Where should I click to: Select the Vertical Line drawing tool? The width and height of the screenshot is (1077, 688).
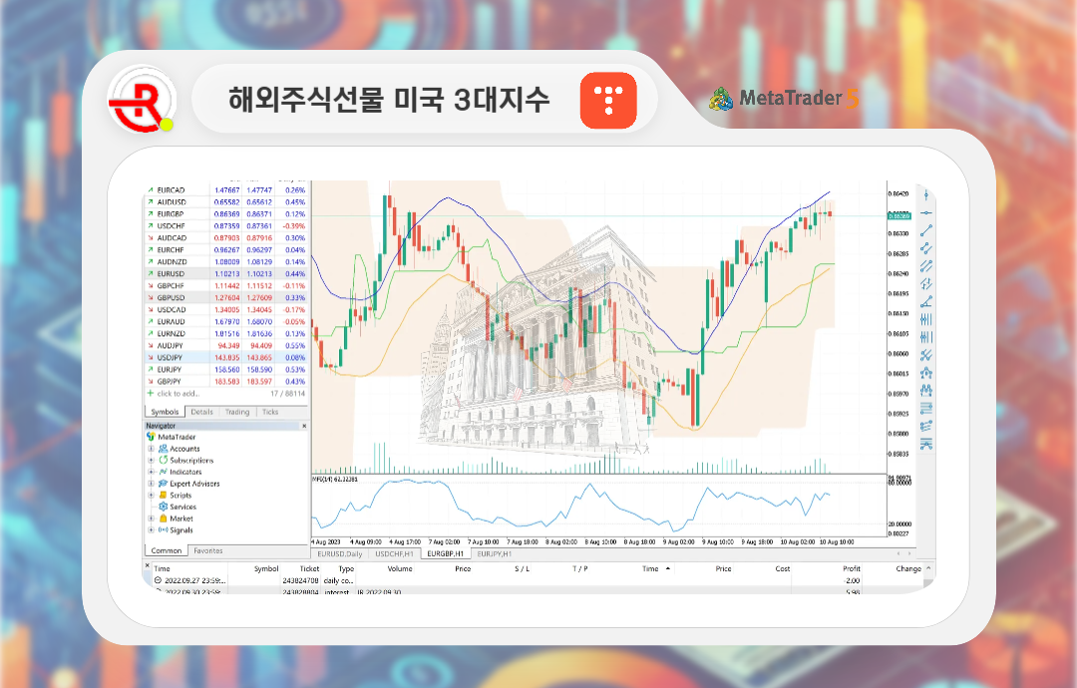925,195
